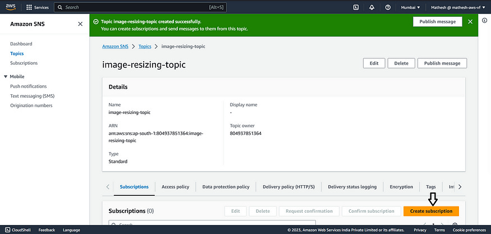
Task: Click Publish message beside Delete button
Action: point(442,63)
